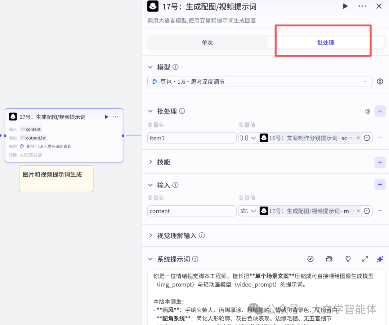Expand the 视觉理解输入 section
Screen dimensions: 389x325
(x=150, y=235)
